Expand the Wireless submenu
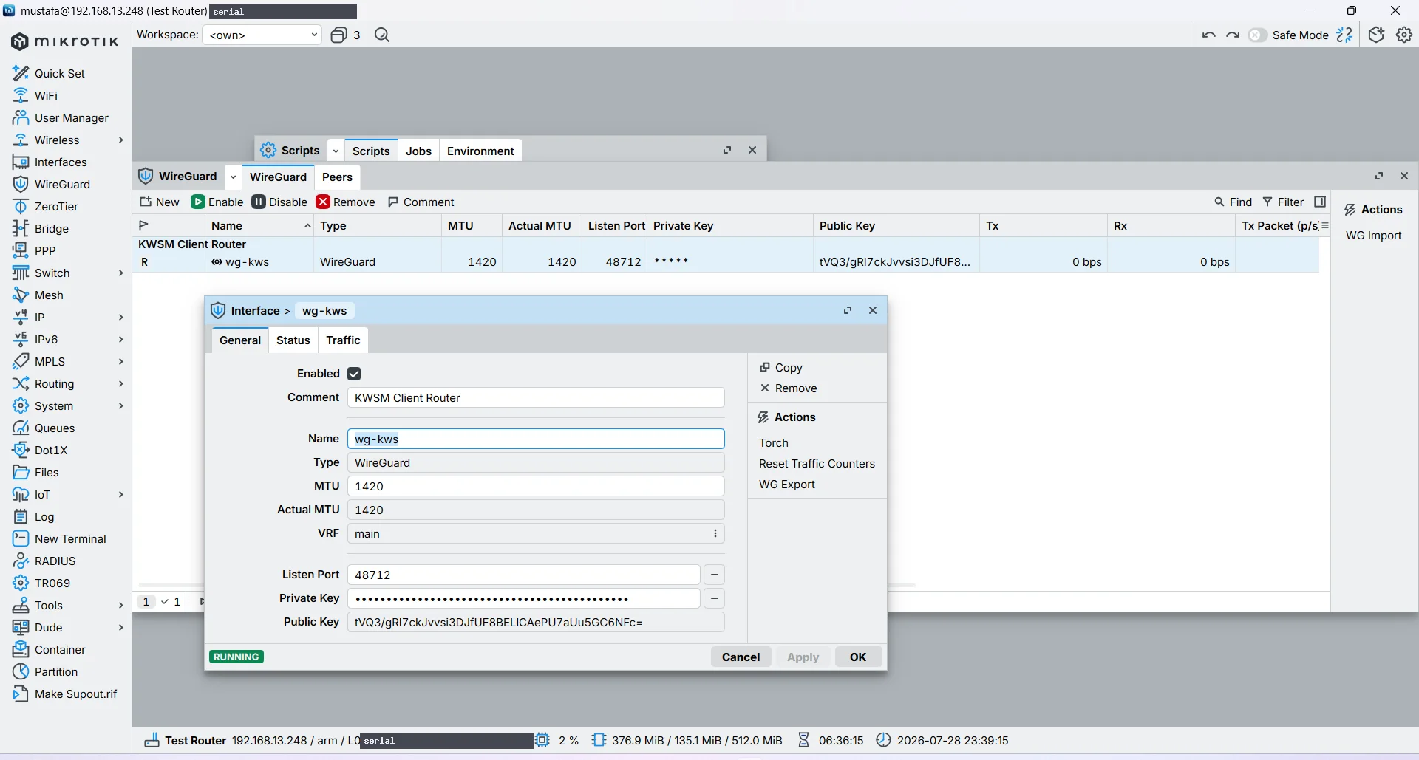 pyautogui.click(x=120, y=140)
